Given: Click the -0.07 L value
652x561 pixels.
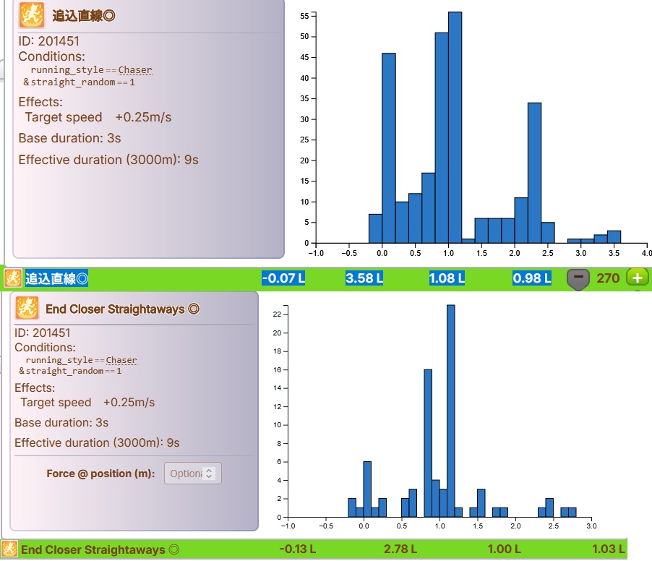Looking at the screenshot, I should pyautogui.click(x=283, y=278).
